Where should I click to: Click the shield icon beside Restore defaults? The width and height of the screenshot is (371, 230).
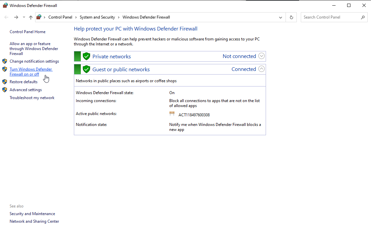[x=5, y=82]
